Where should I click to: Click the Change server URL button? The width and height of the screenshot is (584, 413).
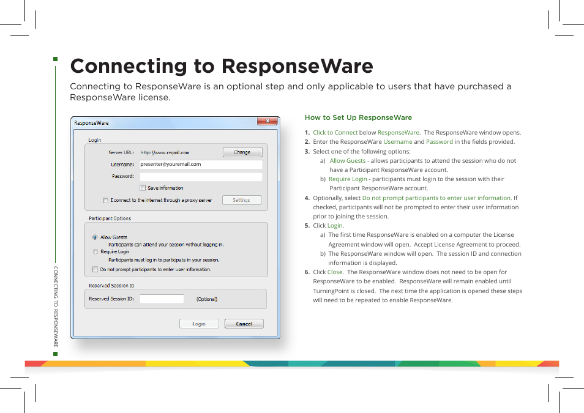(x=242, y=152)
